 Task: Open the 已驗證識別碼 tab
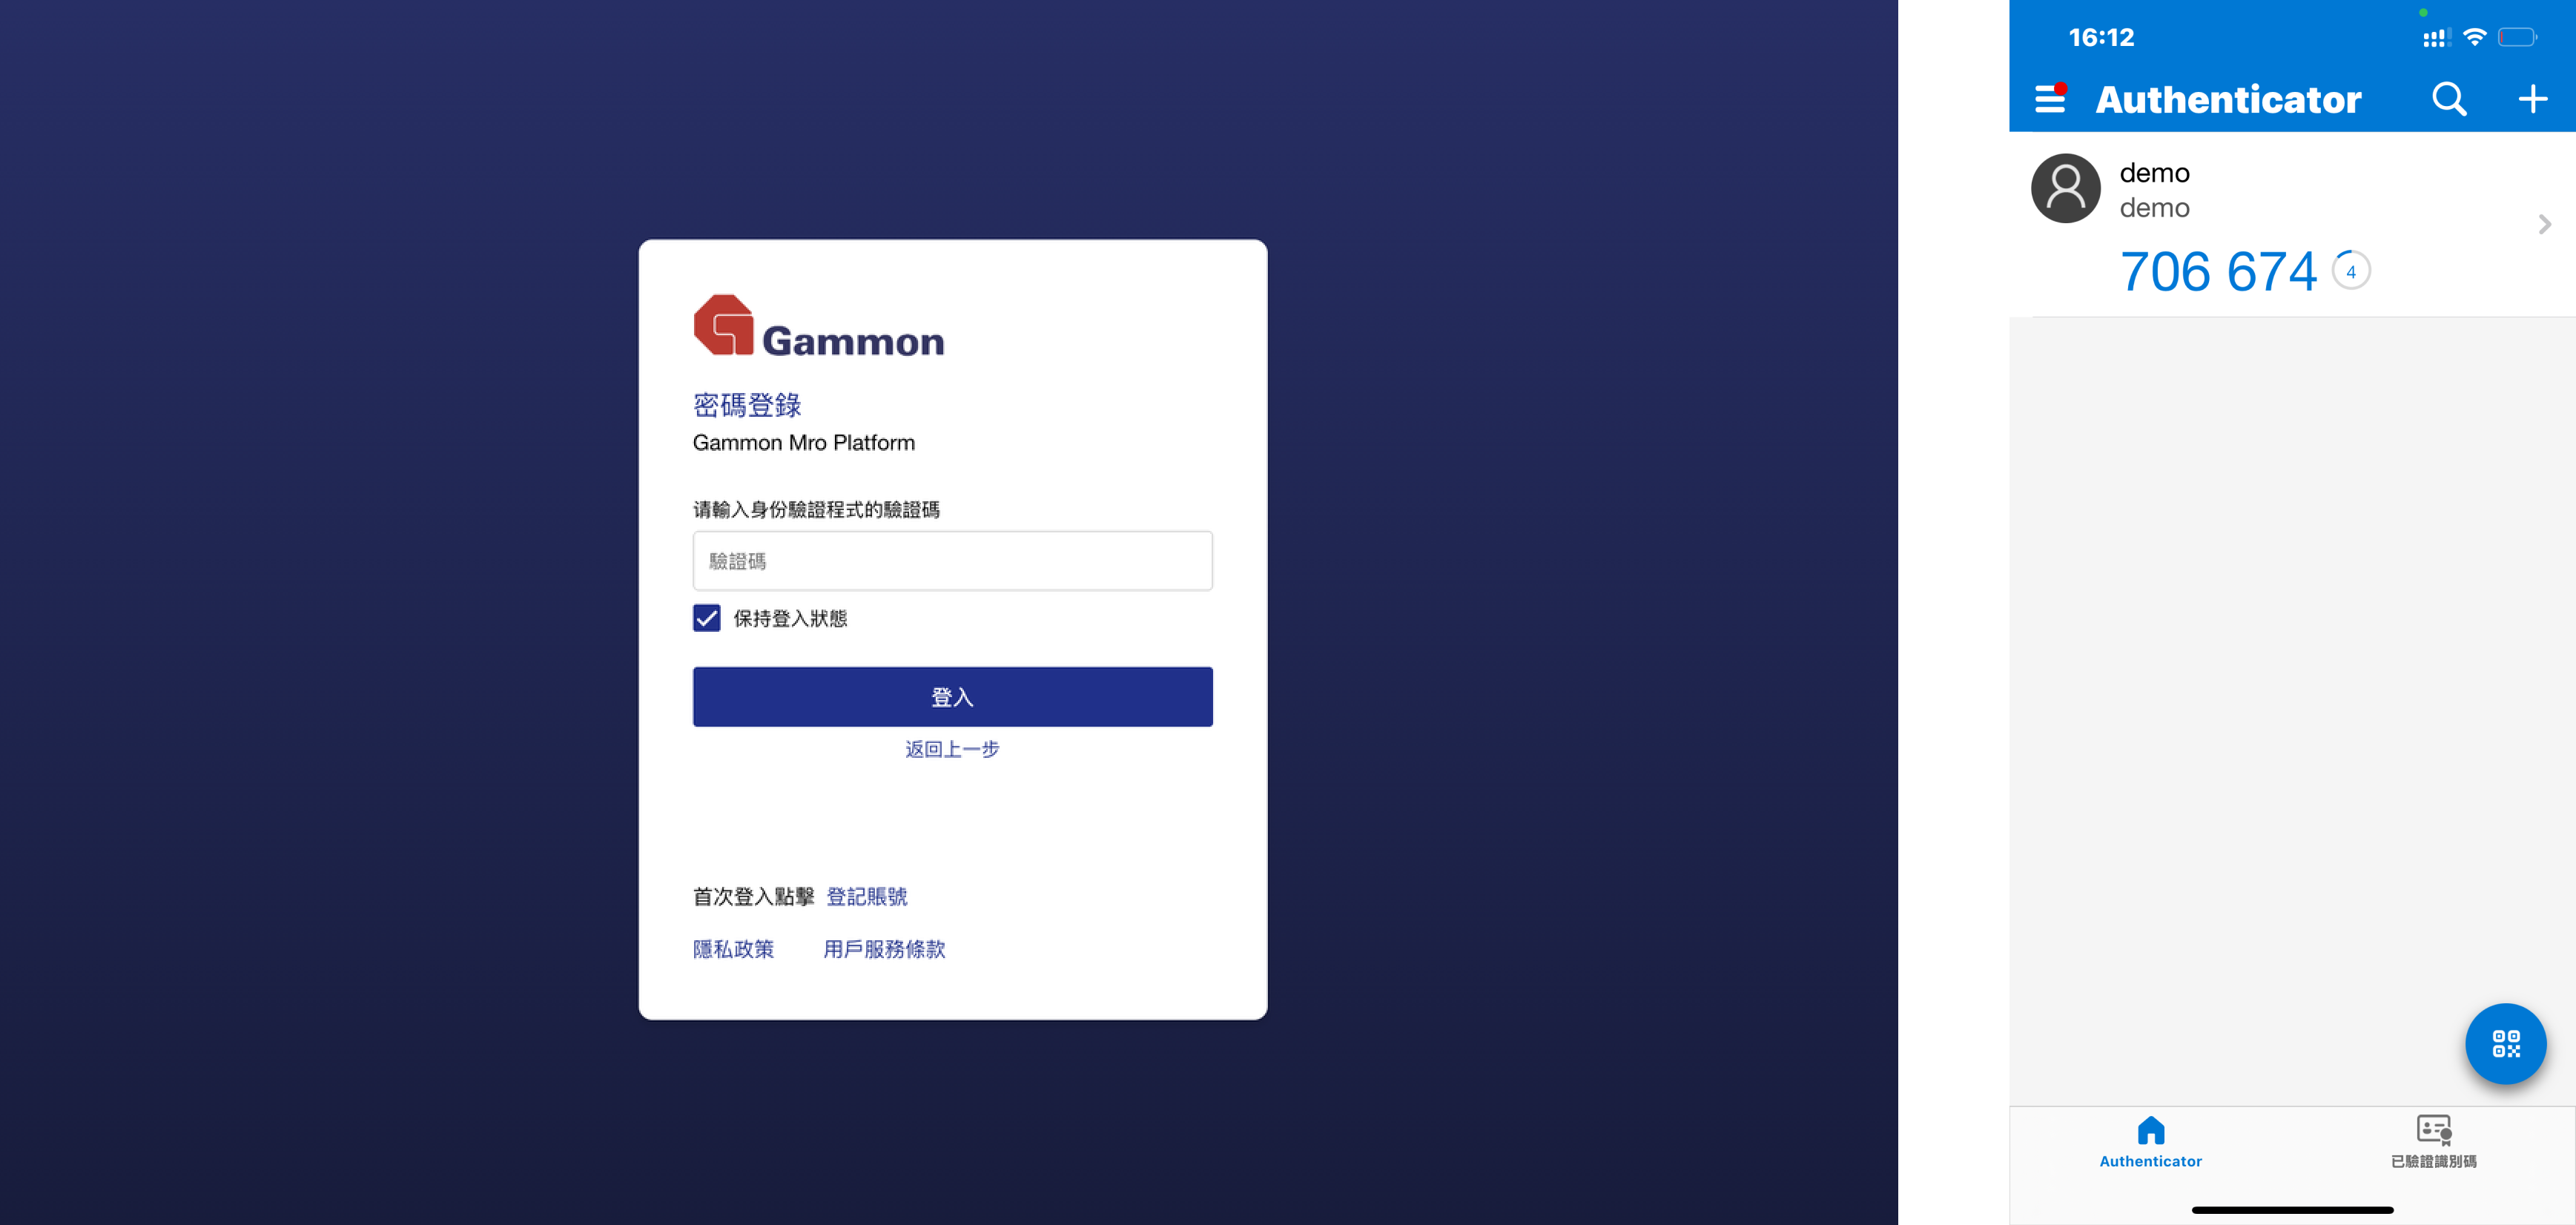(x=2433, y=1141)
